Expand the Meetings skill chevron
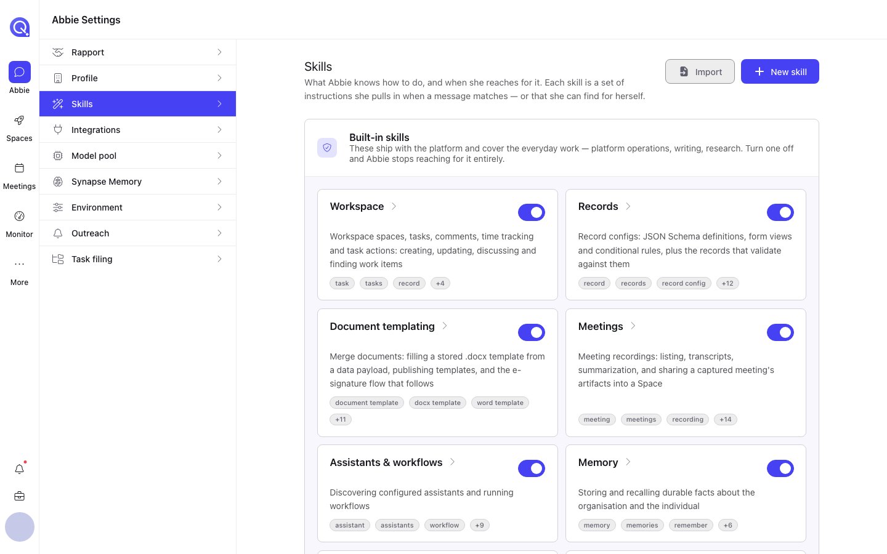 tap(633, 326)
